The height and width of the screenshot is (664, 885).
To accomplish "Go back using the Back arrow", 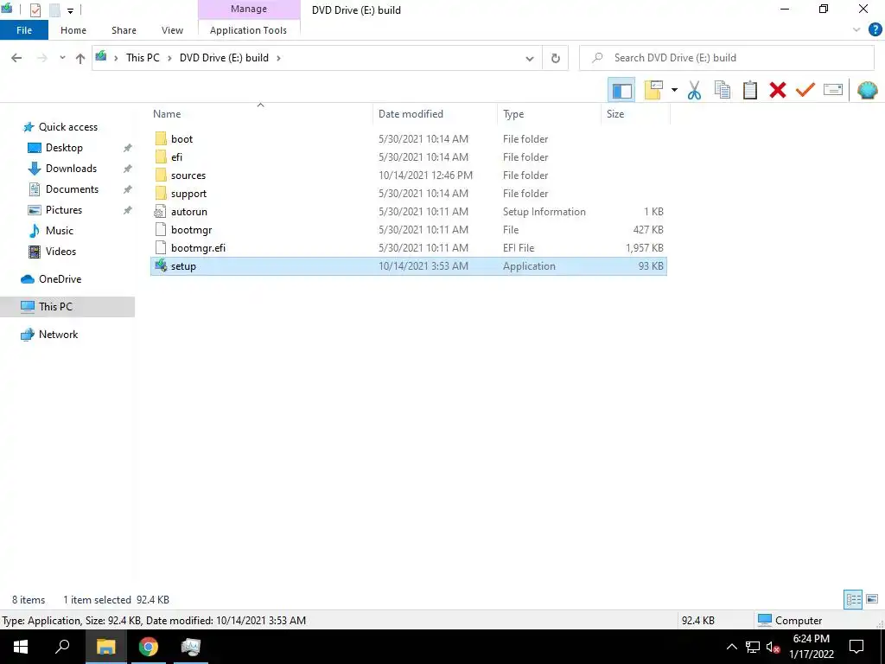I will (x=16, y=58).
